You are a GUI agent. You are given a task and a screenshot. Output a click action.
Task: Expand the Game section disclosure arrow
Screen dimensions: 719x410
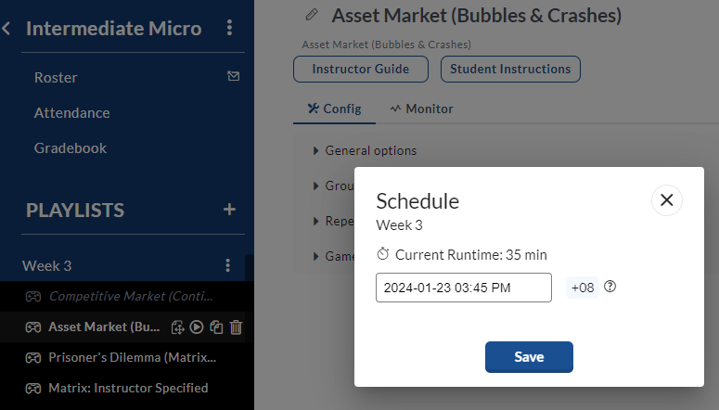coord(315,256)
